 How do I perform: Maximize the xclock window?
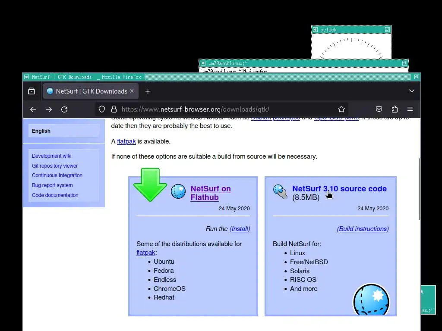pos(387,30)
